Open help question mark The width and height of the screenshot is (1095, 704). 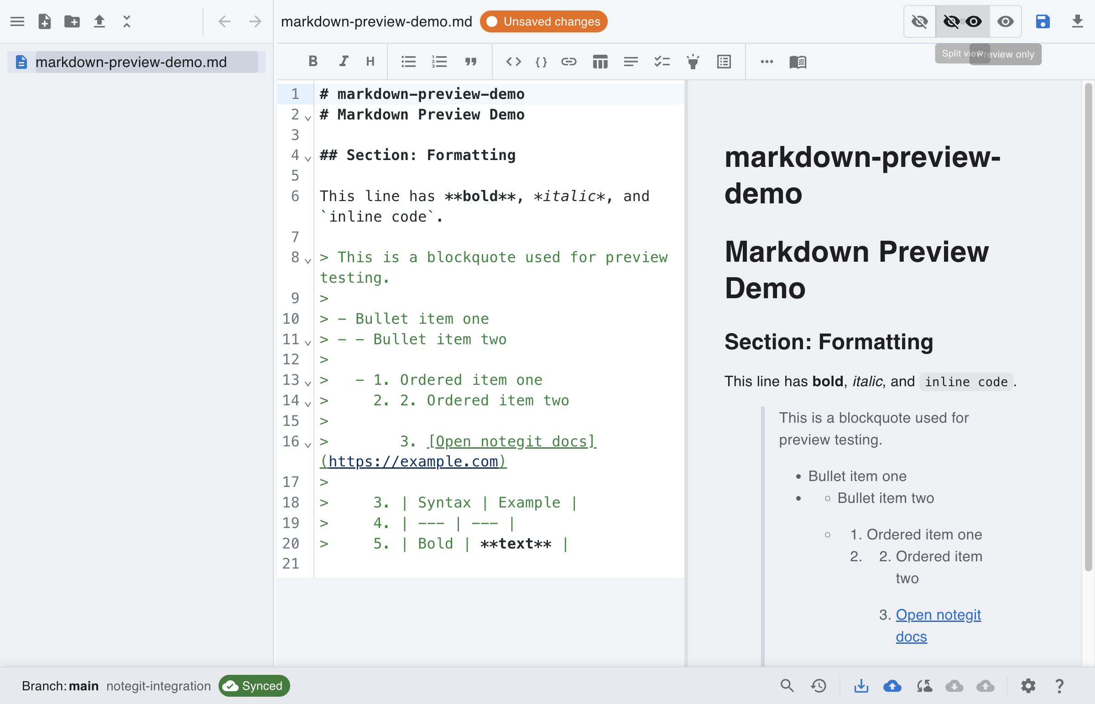1059,685
